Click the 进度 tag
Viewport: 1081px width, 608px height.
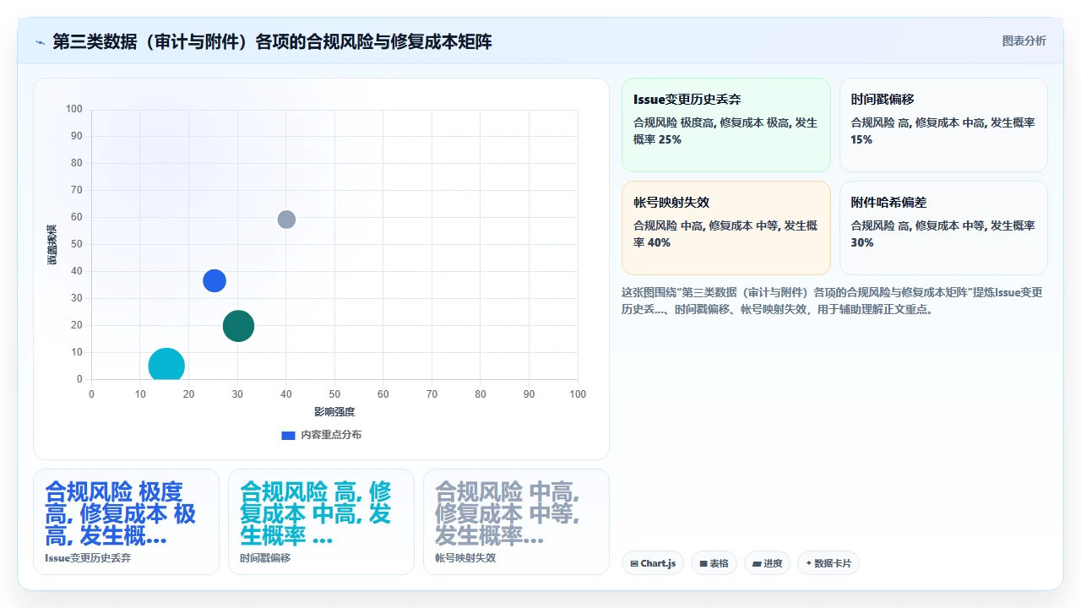[767, 563]
